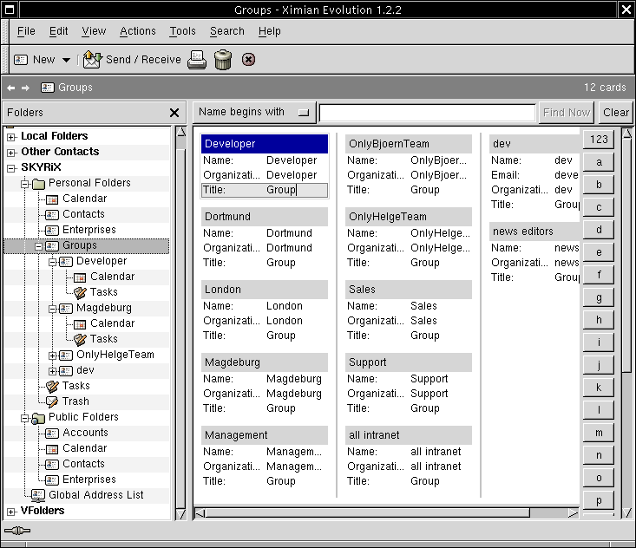Image resolution: width=636 pixels, height=548 pixels.
Task: Expand the Other Contacts tree node
Action: tap(11, 153)
